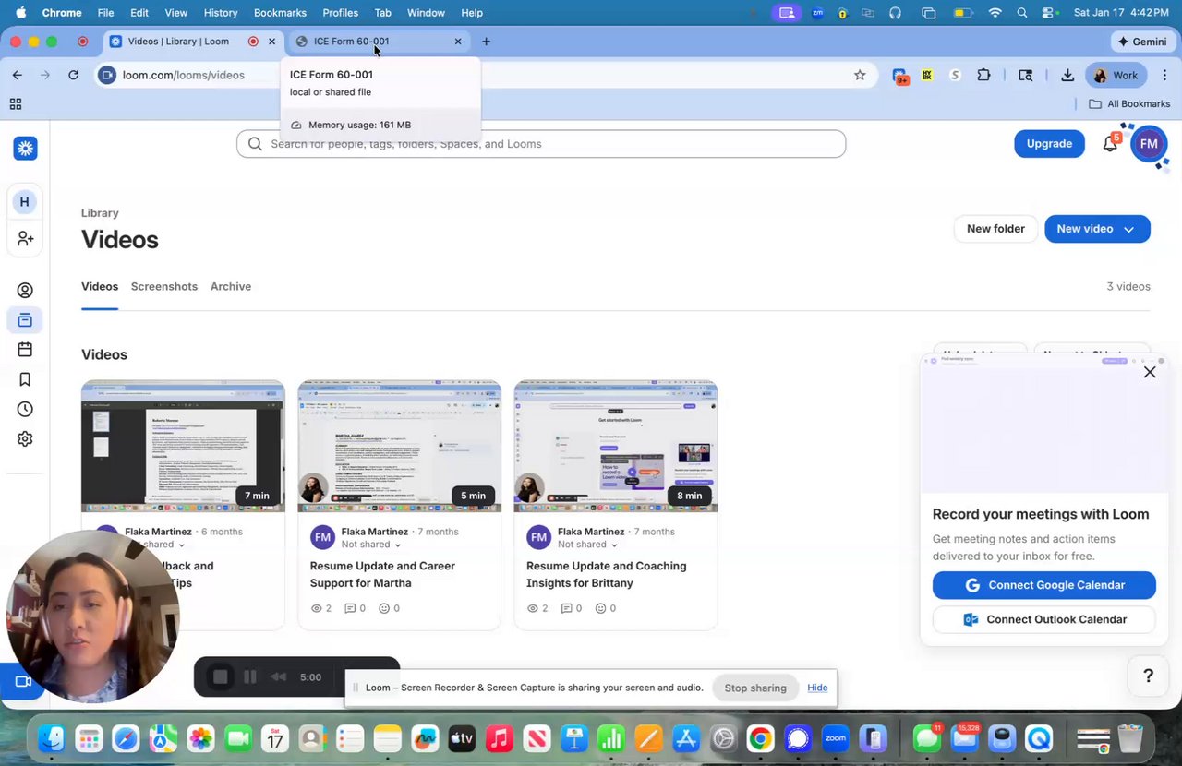Open the Chrome Extensions puzzle icon
Screen dimensions: 1182x766
pyautogui.click(x=983, y=75)
